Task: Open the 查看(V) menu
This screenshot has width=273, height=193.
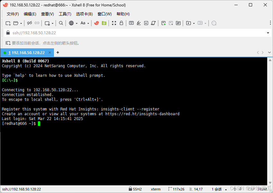Action: (47, 14)
